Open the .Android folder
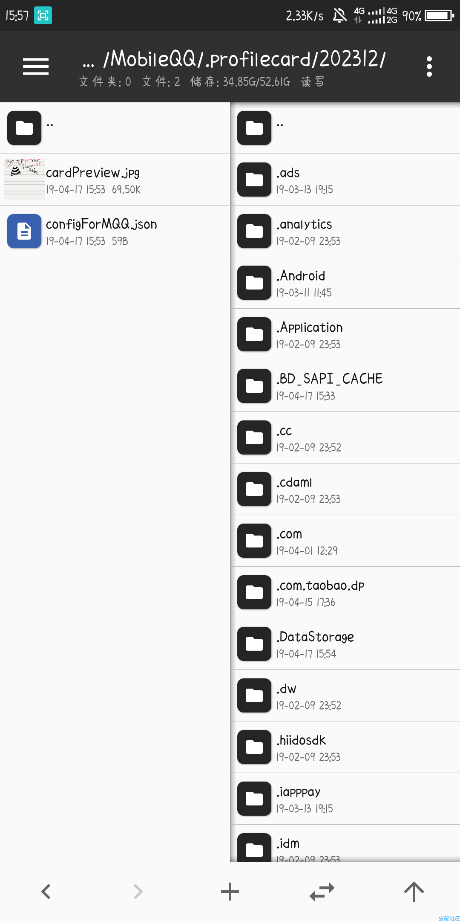460x921 pixels. (x=345, y=283)
